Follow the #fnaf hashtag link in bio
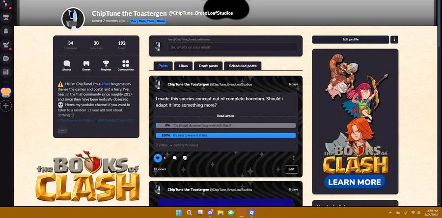The width and height of the screenshot is (442, 218). (x=106, y=84)
